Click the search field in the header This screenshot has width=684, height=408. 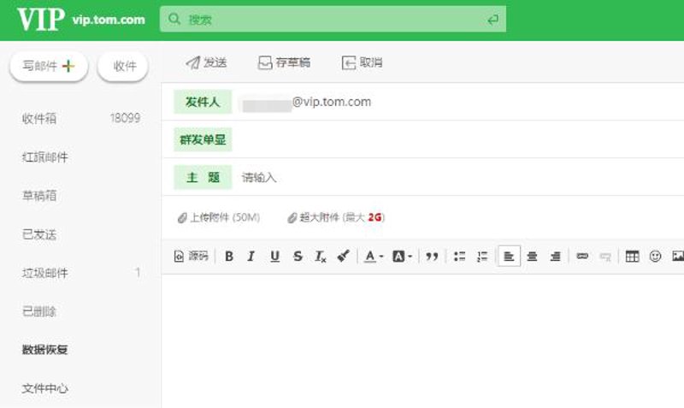[x=333, y=19]
